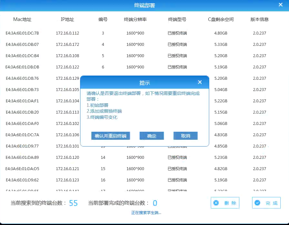Click the searched terminal count 55

73,203
